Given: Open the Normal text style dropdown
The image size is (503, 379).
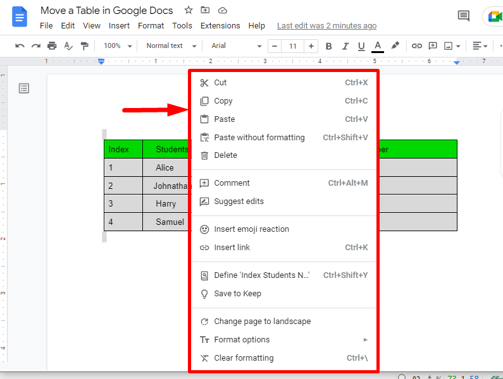Looking at the screenshot, I should [x=171, y=46].
